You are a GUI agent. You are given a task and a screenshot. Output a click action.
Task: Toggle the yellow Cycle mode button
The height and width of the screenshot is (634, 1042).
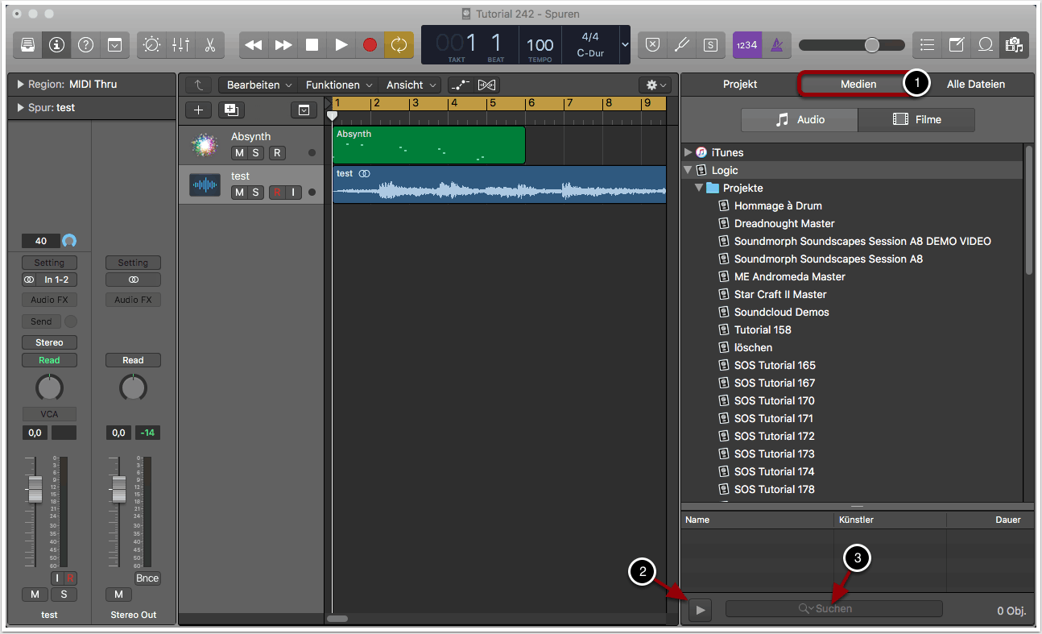click(x=399, y=45)
